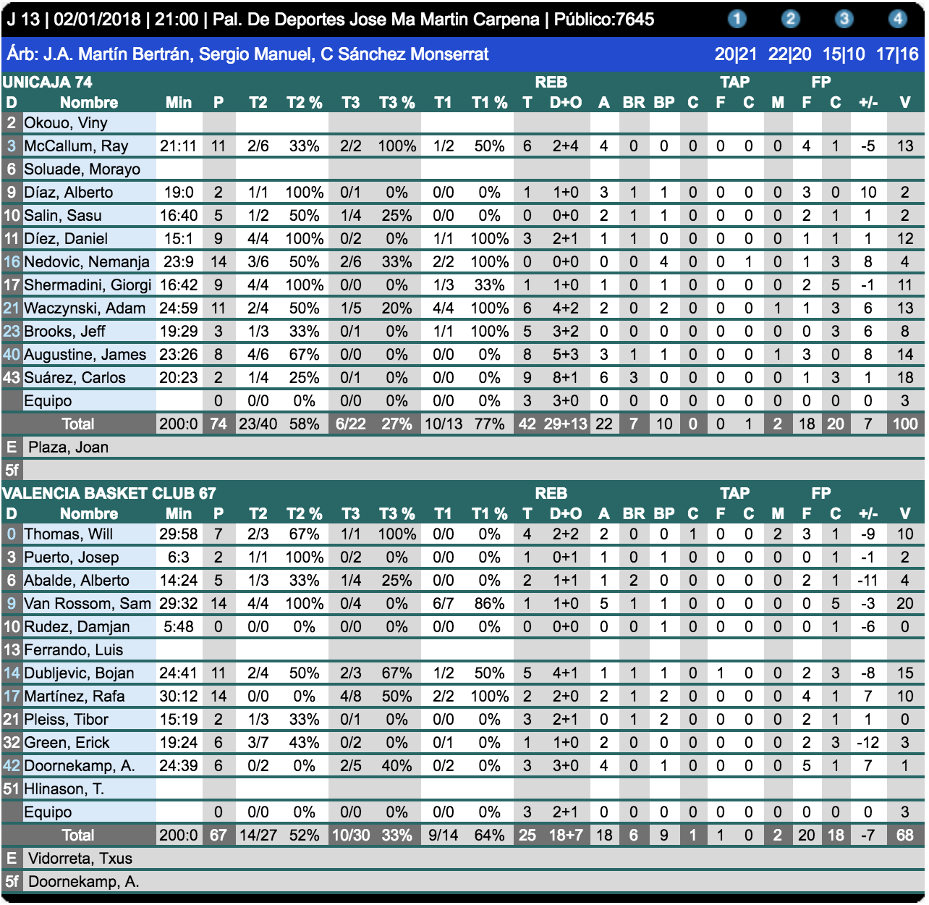Click the +/- header in Unicaja table

[x=868, y=103]
